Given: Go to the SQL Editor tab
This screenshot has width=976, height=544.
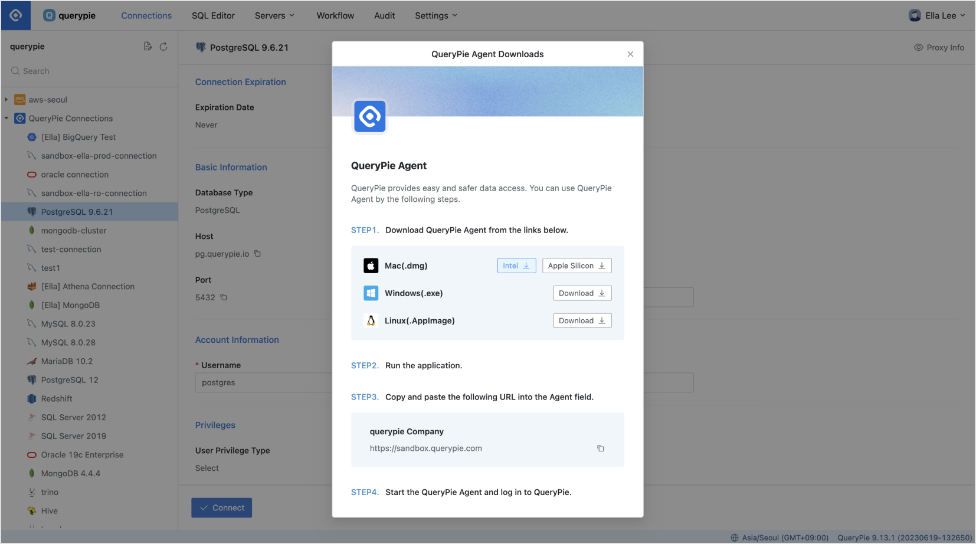Looking at the screenshot, I should (x=213, y=16).
